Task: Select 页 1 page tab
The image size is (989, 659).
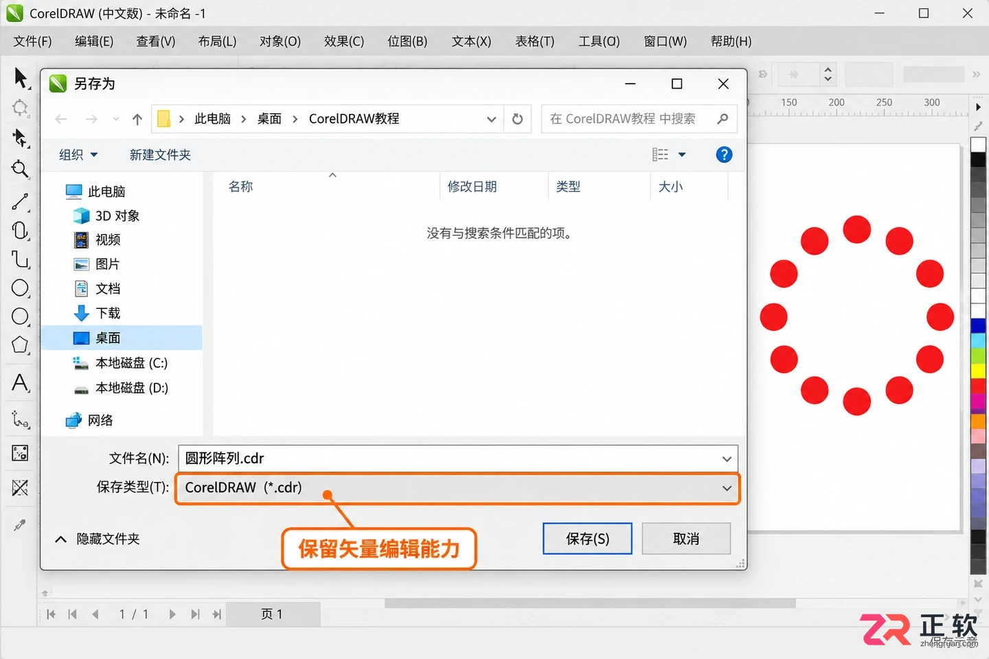Action: pyautogui.click(x=272, y=614)
